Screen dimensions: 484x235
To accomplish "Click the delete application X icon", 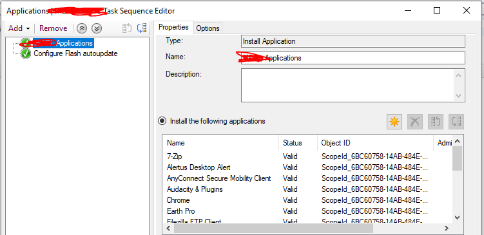I will (415, 122).
